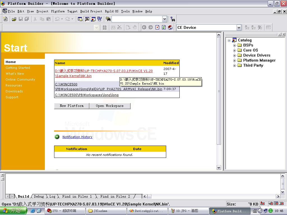The width and height of the screenshot is (287, 215).
Task: Click the CE target control icon
Action: coord(269,28)
